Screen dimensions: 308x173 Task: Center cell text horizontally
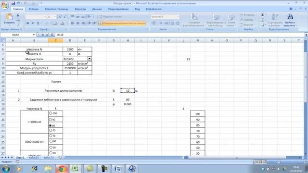(x=78, y=24)
